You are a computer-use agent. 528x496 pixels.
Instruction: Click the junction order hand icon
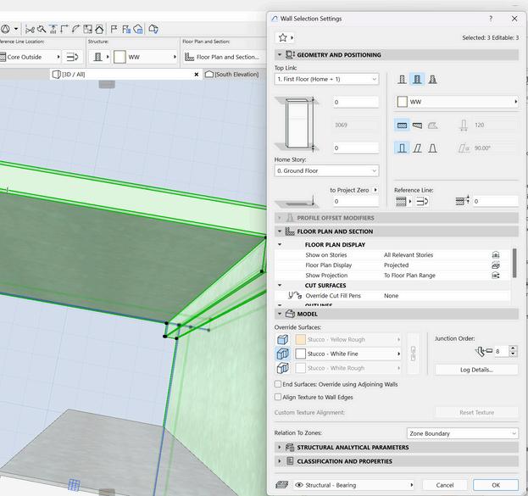click(x=484, y=352)
